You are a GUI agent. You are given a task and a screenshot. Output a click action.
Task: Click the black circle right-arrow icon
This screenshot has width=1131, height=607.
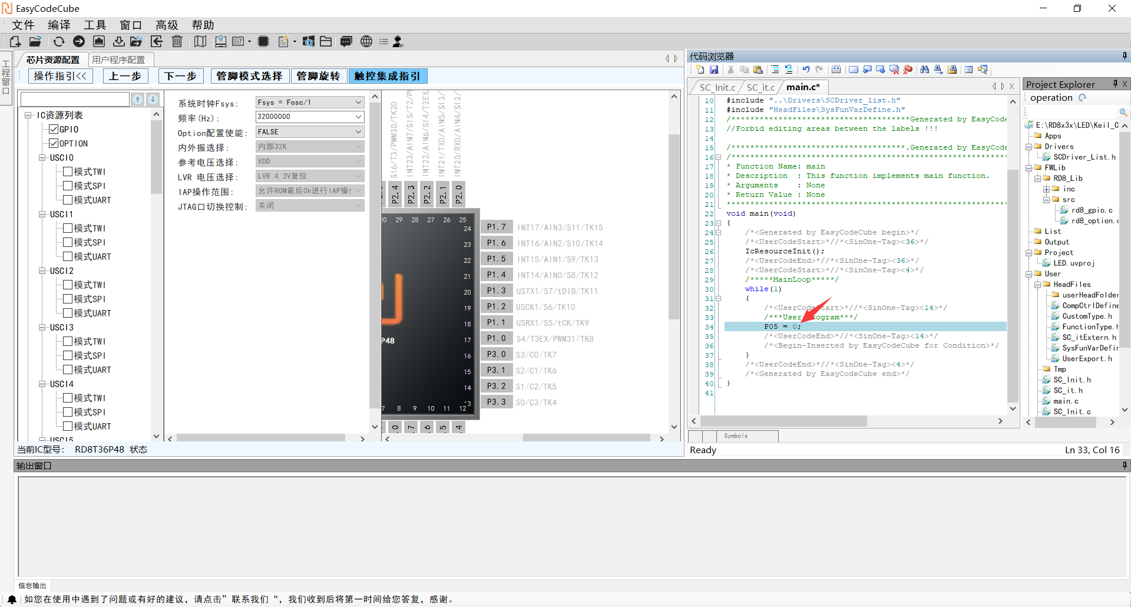(78, 41)
